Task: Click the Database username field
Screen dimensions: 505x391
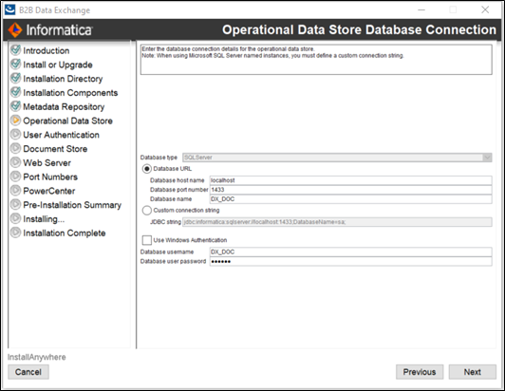Action: [350, 251]
